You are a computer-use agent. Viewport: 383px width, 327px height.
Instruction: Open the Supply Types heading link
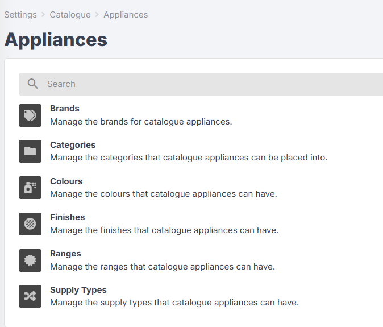[78, 290]
